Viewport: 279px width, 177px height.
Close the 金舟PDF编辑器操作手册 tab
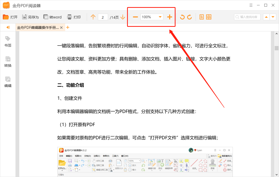[x=61, y=28]
